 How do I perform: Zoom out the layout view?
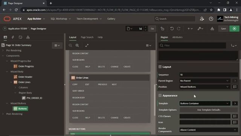tap(70, 45)
